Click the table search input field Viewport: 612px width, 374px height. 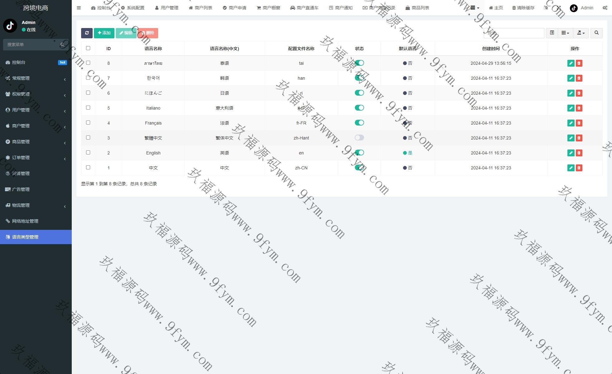coord(514,33)
